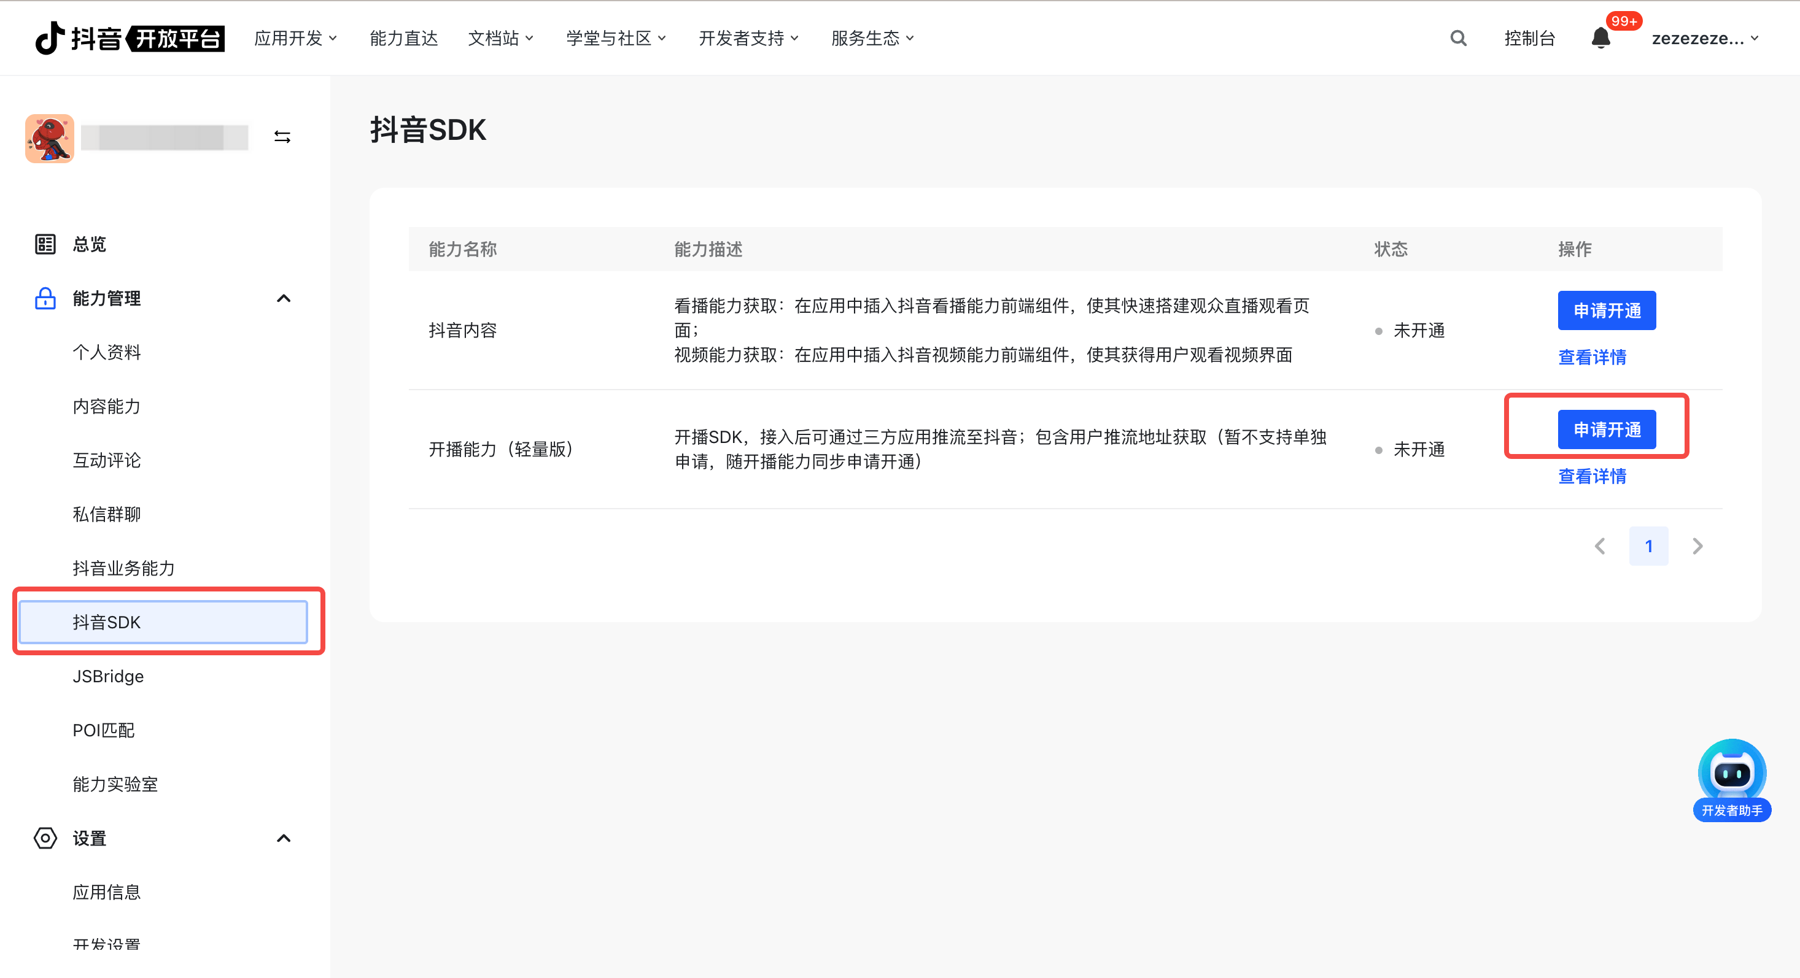Open the notification bell icon
This screenshot has width=1800, height=978.
click(1600, 37)
